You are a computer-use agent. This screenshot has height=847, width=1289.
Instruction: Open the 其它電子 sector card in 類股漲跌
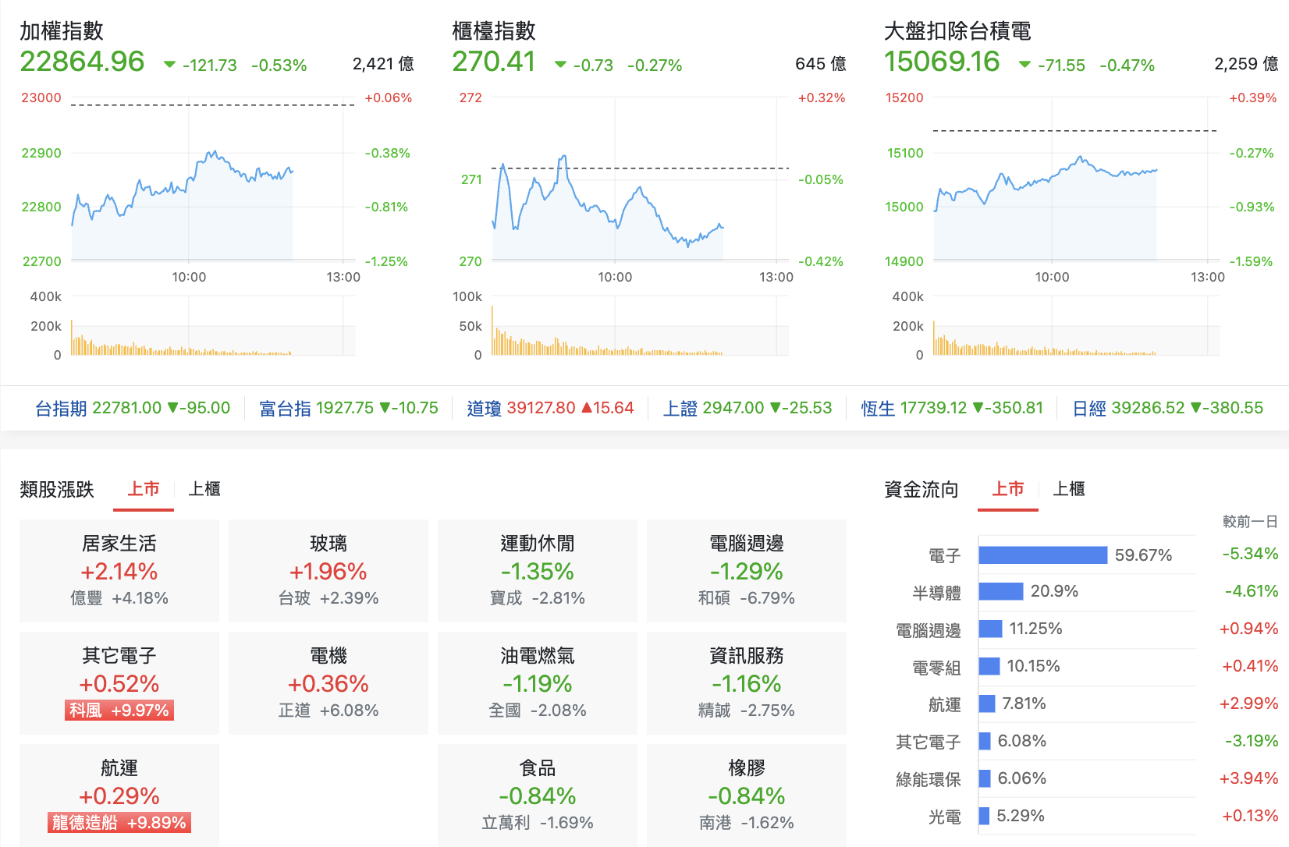(x=119, y=683)
